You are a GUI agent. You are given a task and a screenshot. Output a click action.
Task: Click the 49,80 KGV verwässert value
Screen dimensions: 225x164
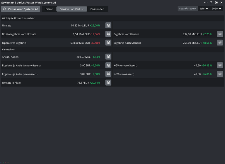[x=197, y=74]
